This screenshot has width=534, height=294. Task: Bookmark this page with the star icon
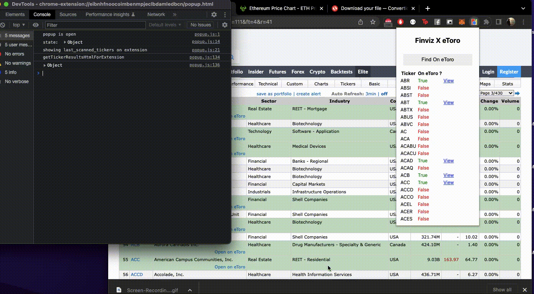(x=373, y=22)
